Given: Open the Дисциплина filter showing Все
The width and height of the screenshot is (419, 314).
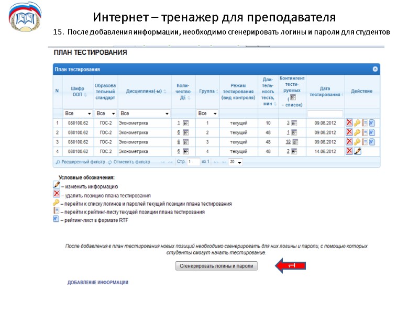Looking at the screenshot, I should coord(144,113).
